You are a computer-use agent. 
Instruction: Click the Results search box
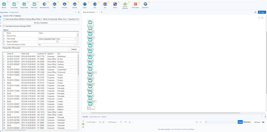(220, 122)
